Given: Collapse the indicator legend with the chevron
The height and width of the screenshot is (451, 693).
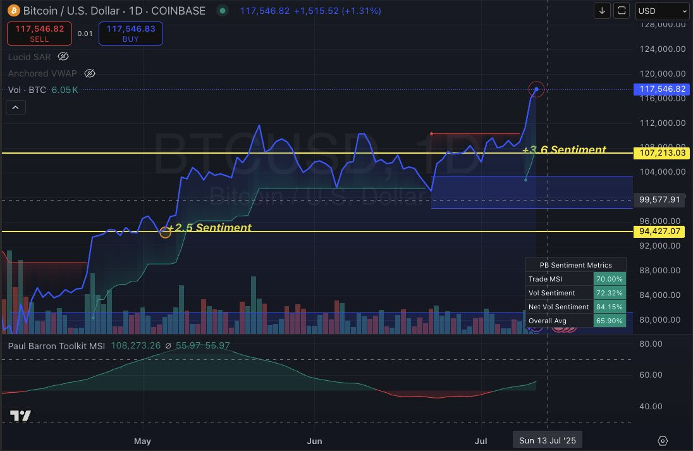Looking at the screenshot, I should (15, 108).
